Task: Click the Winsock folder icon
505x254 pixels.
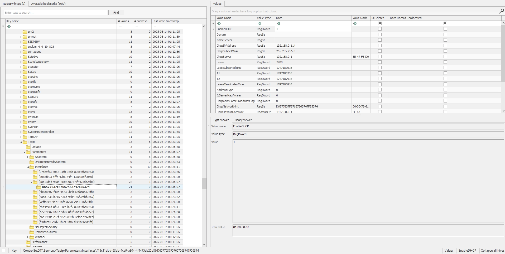Action: (x=32, y=237)
